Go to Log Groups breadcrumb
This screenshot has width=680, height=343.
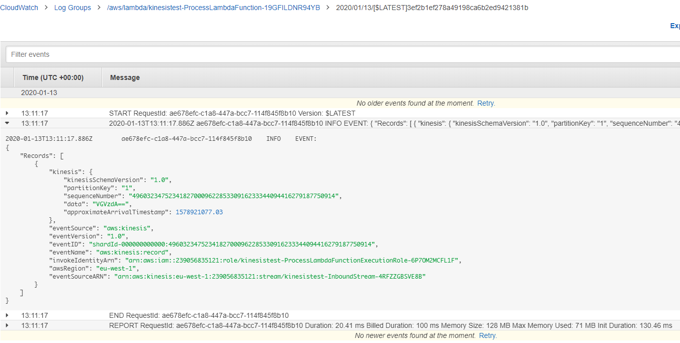[x=72, y=8]
